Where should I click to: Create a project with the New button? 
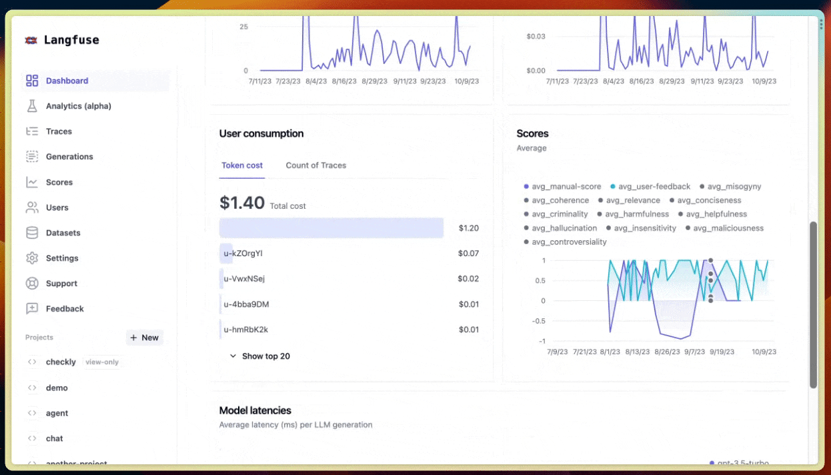tap(145, 338)
